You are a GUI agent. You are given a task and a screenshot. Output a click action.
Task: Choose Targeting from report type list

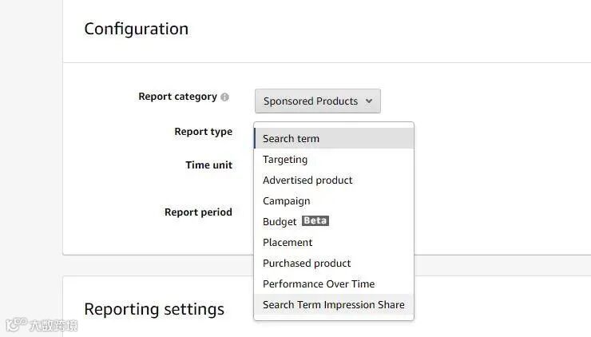(x=285, y=159)
